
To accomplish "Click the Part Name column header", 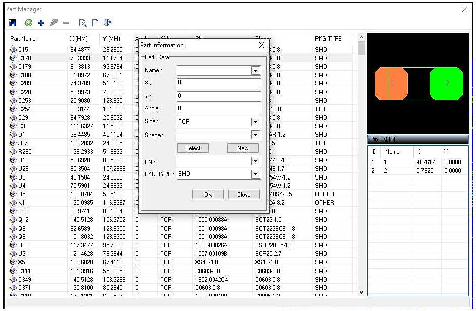I will (23, 39).
